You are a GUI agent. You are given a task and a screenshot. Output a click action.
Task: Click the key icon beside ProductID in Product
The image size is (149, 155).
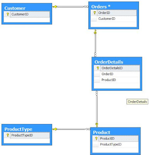tap(96, 138)
